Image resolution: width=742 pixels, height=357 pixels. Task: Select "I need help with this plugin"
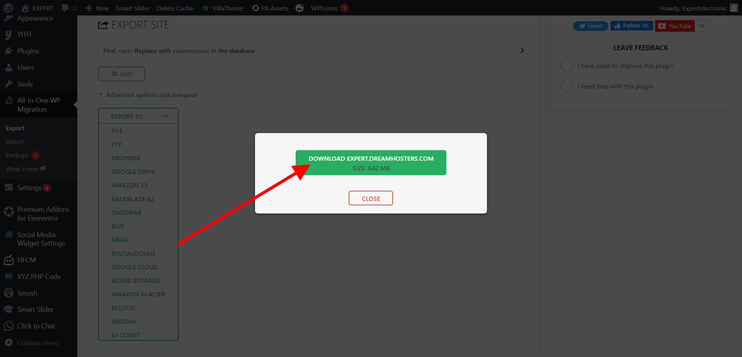(567, 86)
